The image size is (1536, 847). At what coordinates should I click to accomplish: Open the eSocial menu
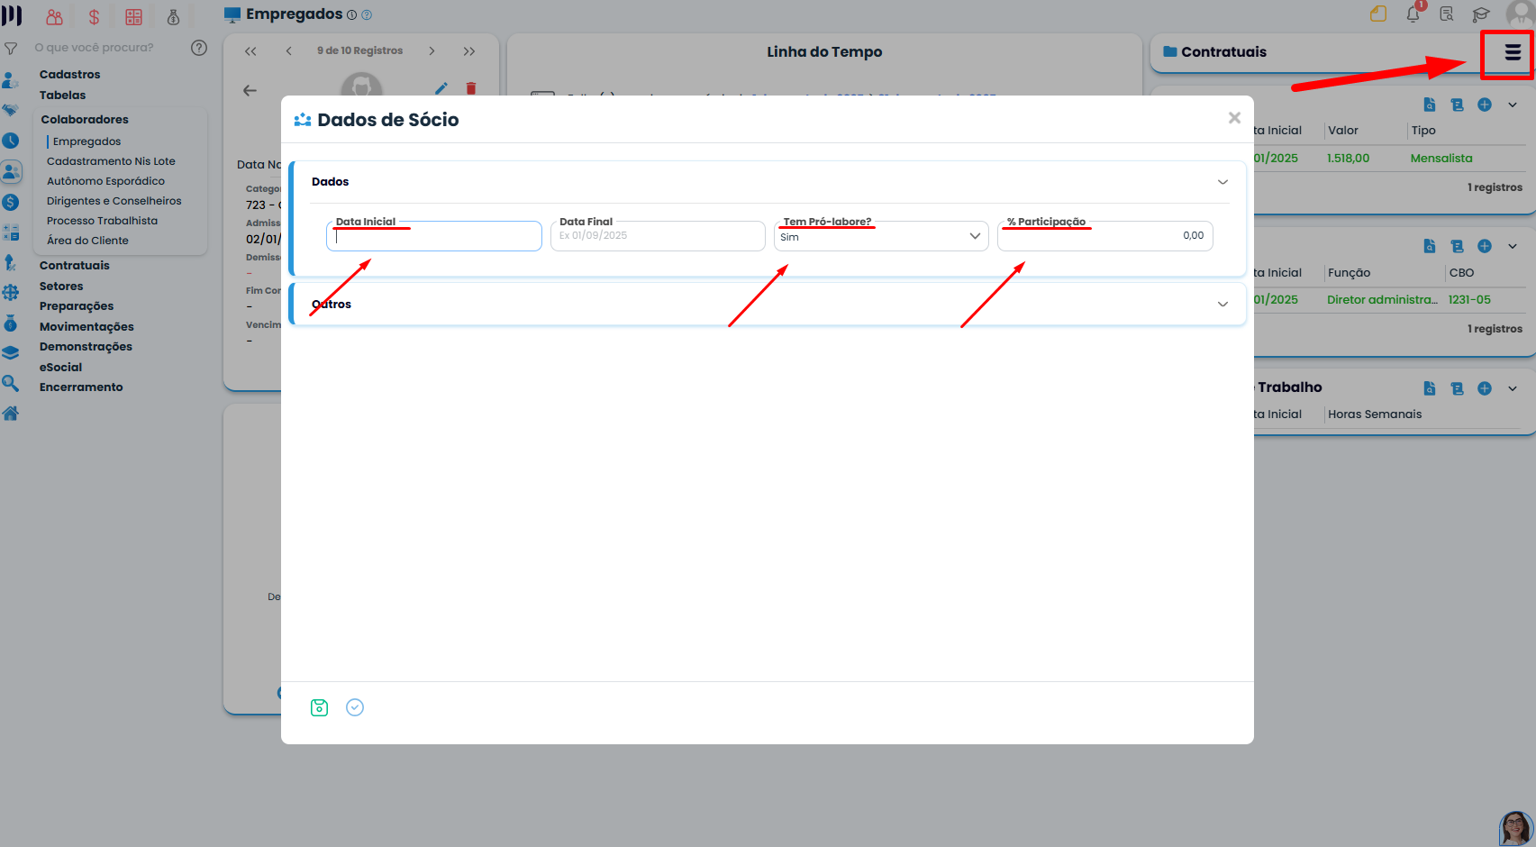tap(60, 368)
